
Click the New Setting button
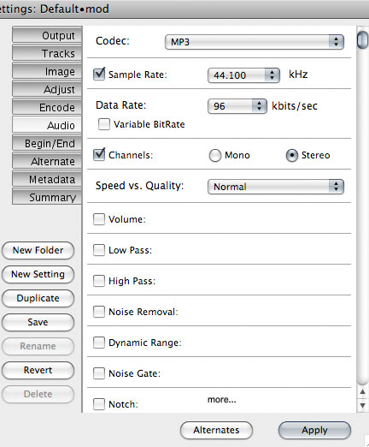(x=38, y=274)
